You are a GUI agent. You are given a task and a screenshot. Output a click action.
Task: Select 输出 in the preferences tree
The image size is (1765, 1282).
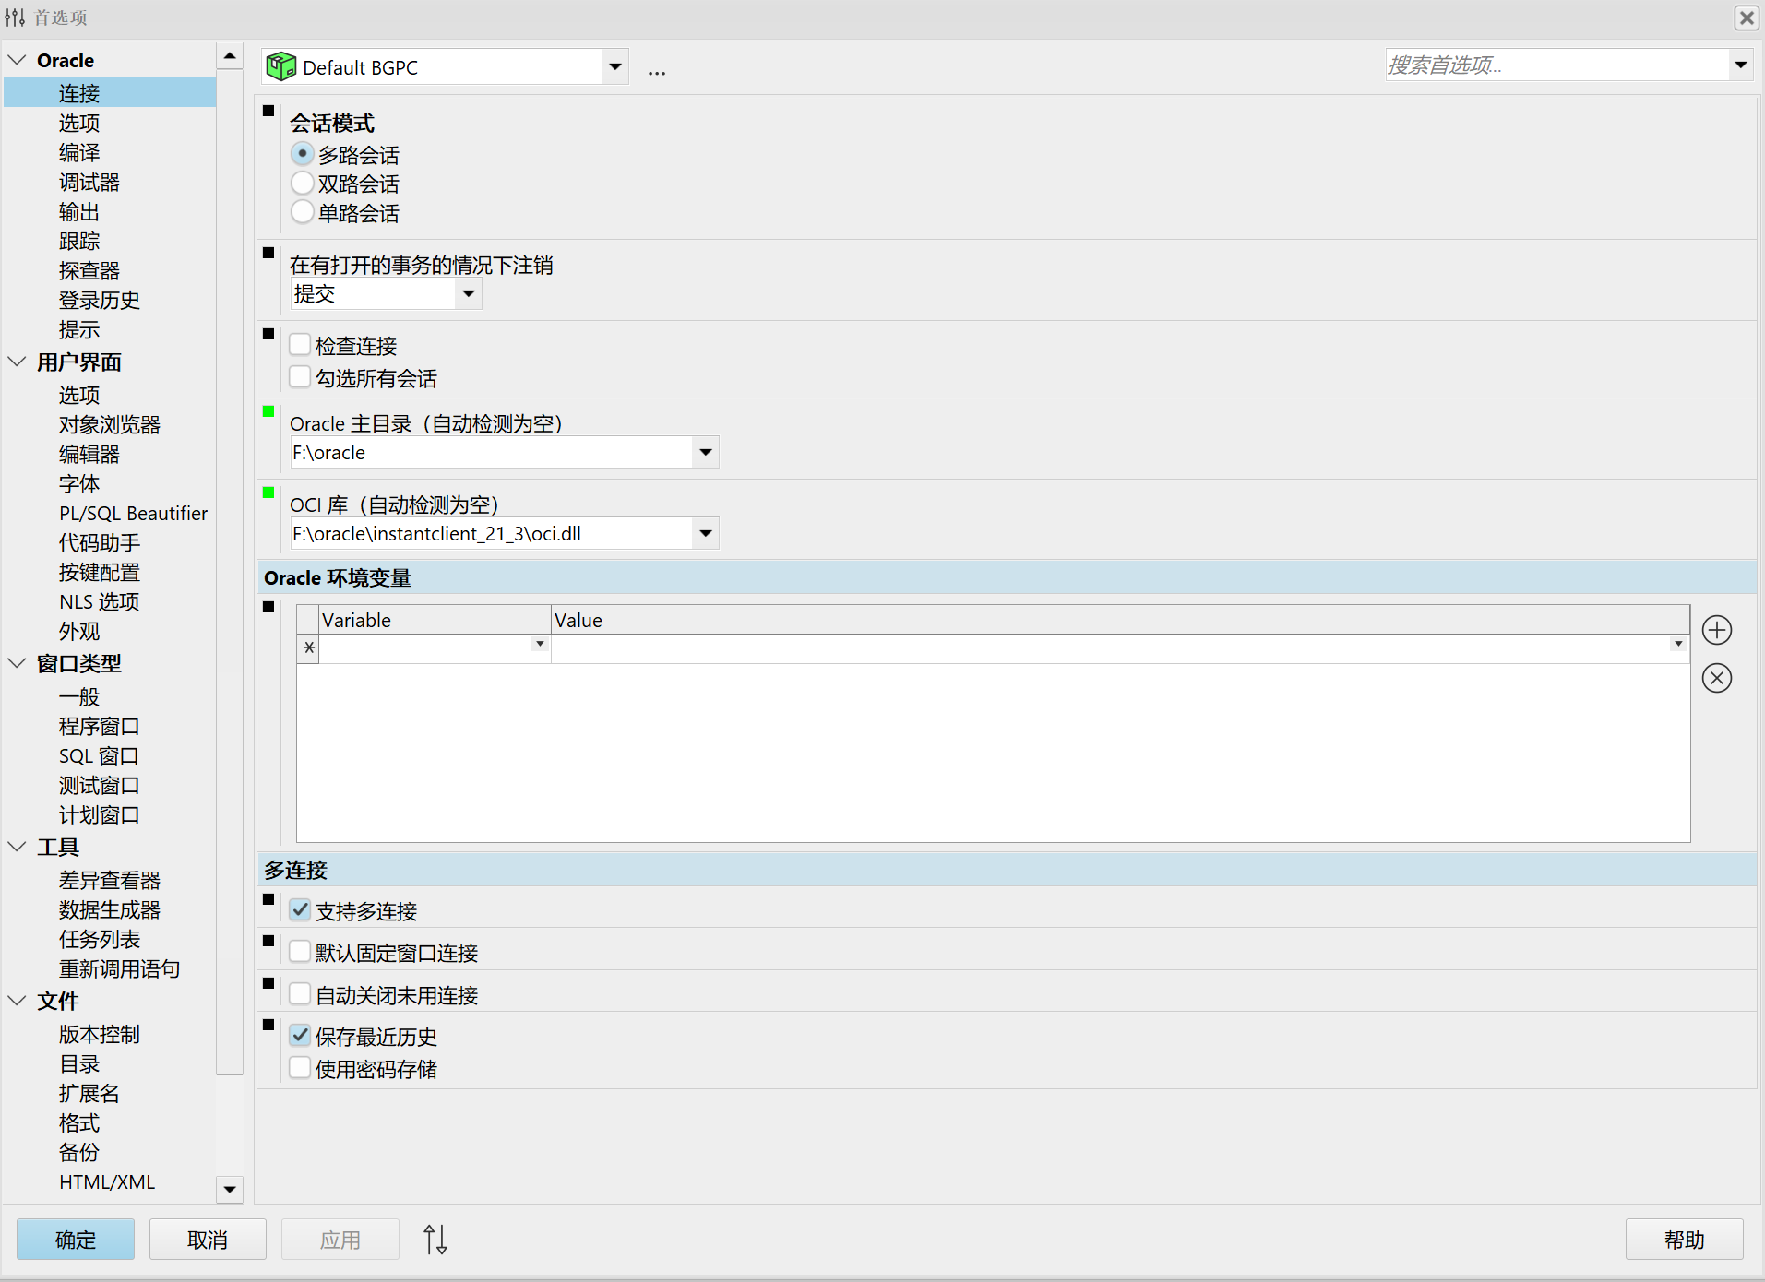point(79,211)
